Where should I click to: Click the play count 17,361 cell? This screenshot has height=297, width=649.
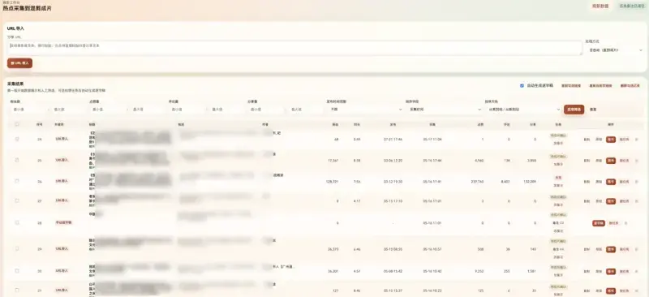tap(333, 161)
